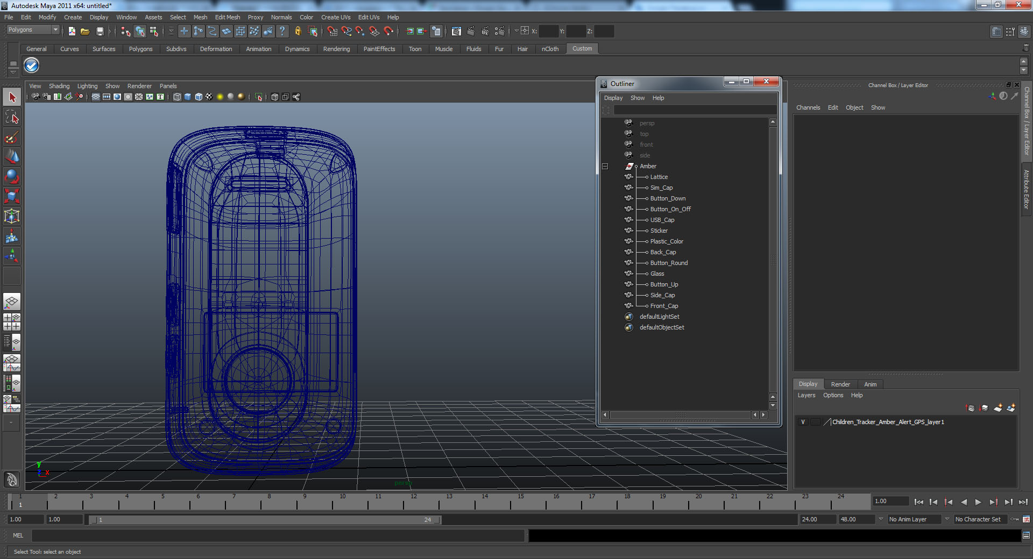This screenshot has width=1033, height=559.
Task: Open input field mode dropdown arrow
Action: coord(516,31)
